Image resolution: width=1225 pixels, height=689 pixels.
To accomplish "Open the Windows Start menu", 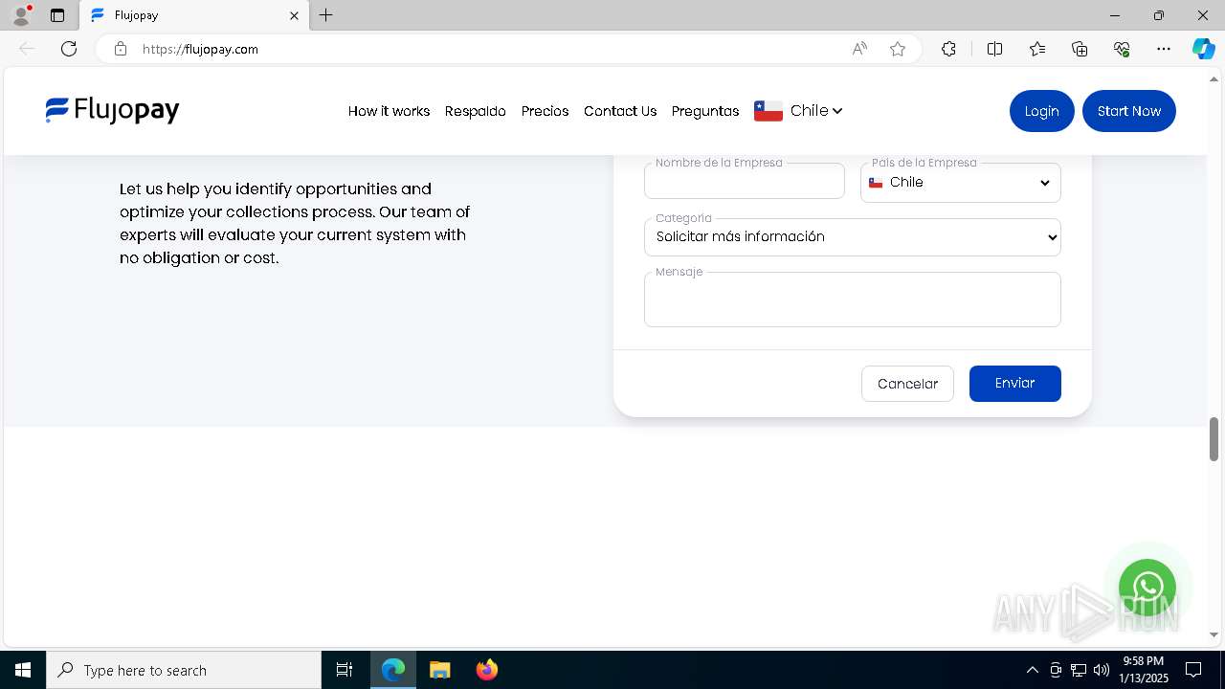I will [23, 670].
